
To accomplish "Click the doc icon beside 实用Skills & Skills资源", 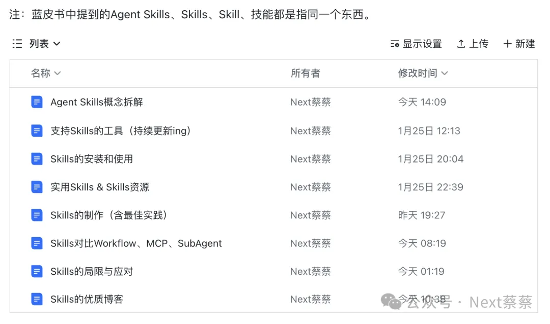I will tap(37, 187).
